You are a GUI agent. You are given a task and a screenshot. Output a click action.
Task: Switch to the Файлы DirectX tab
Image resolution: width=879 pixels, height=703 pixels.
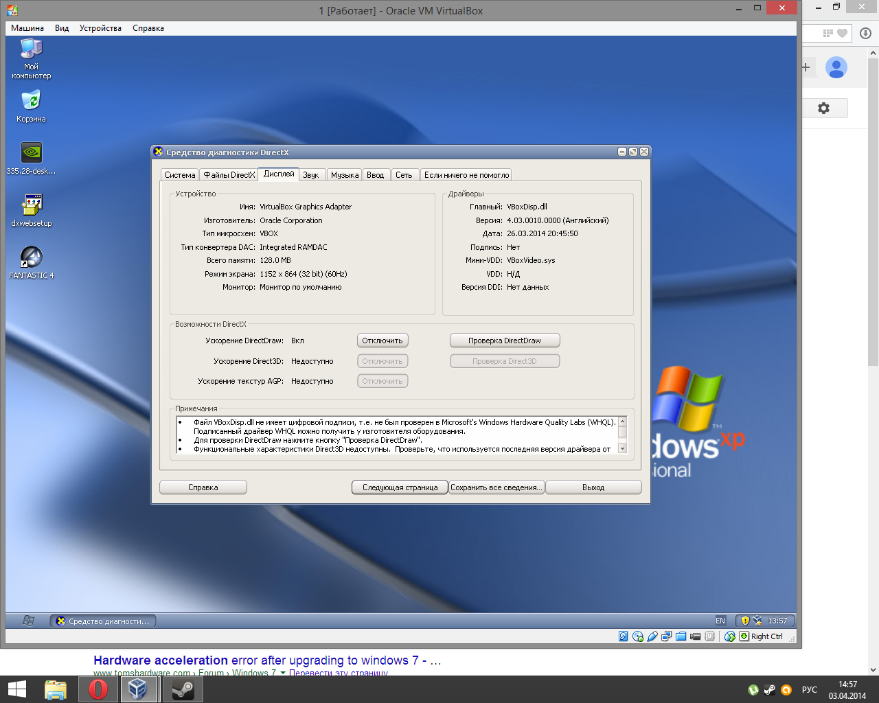[x=229, y=175]
